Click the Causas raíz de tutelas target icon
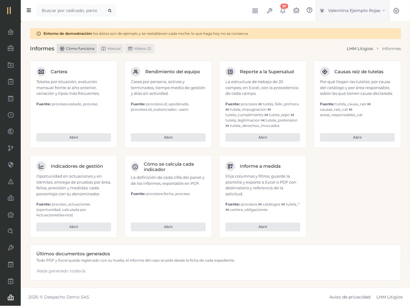 pyautogui.click(x=325, y=72)
